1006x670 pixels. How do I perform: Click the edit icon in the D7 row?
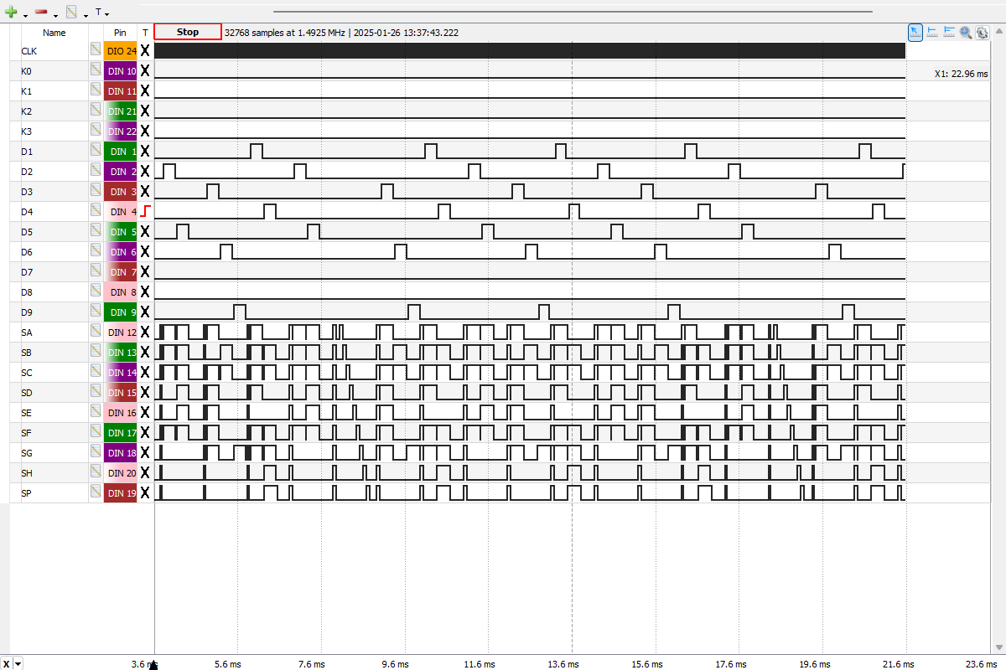[x=96, y=271]
